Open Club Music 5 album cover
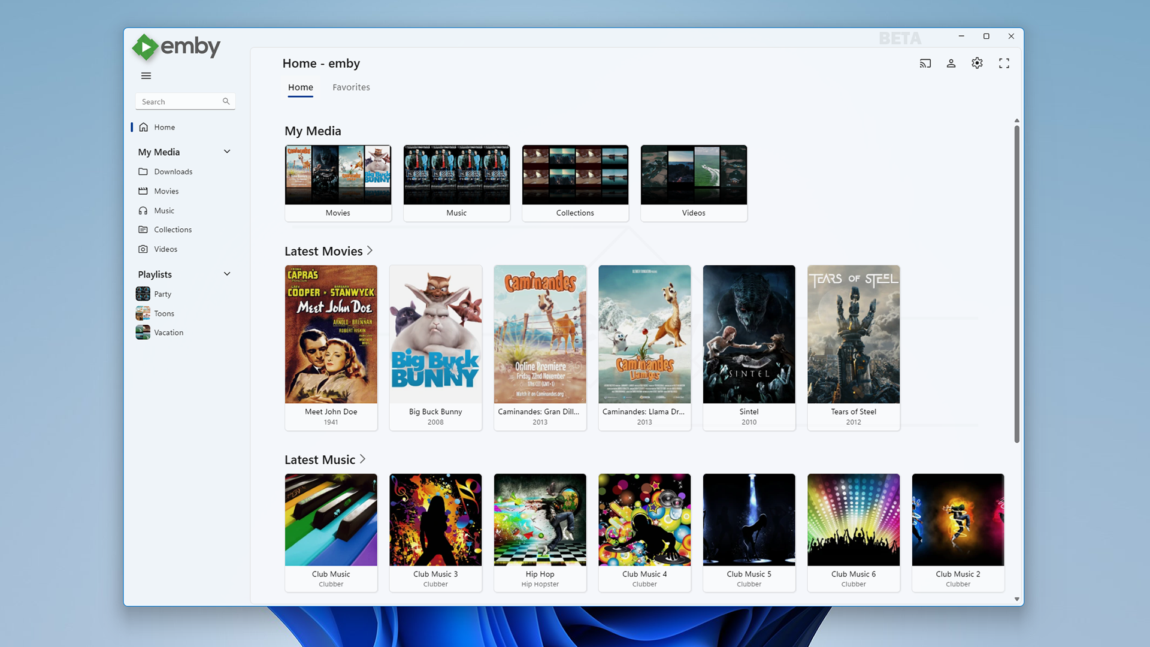 pos(749,519)
